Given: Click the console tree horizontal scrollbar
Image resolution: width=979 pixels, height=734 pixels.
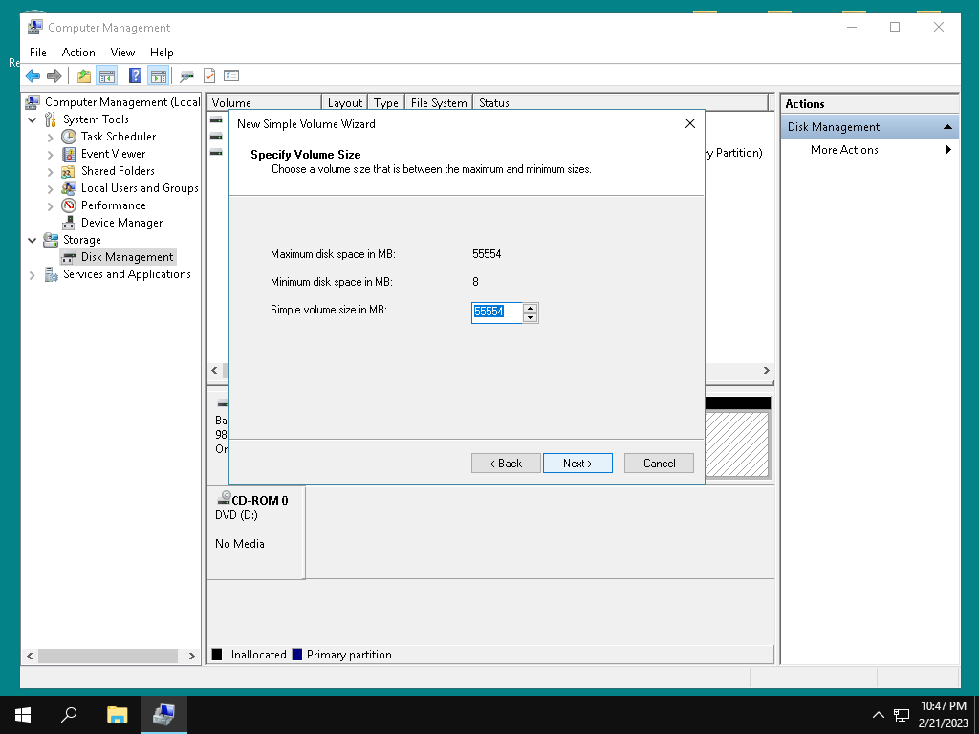Looking at the screenshot, I should point(105,656).
